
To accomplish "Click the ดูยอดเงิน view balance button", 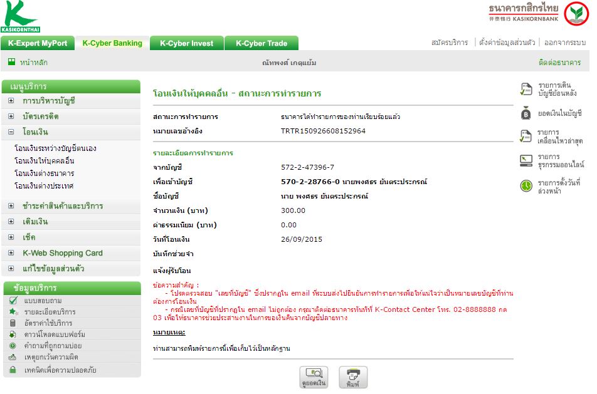I will click(x=314, y=377).
